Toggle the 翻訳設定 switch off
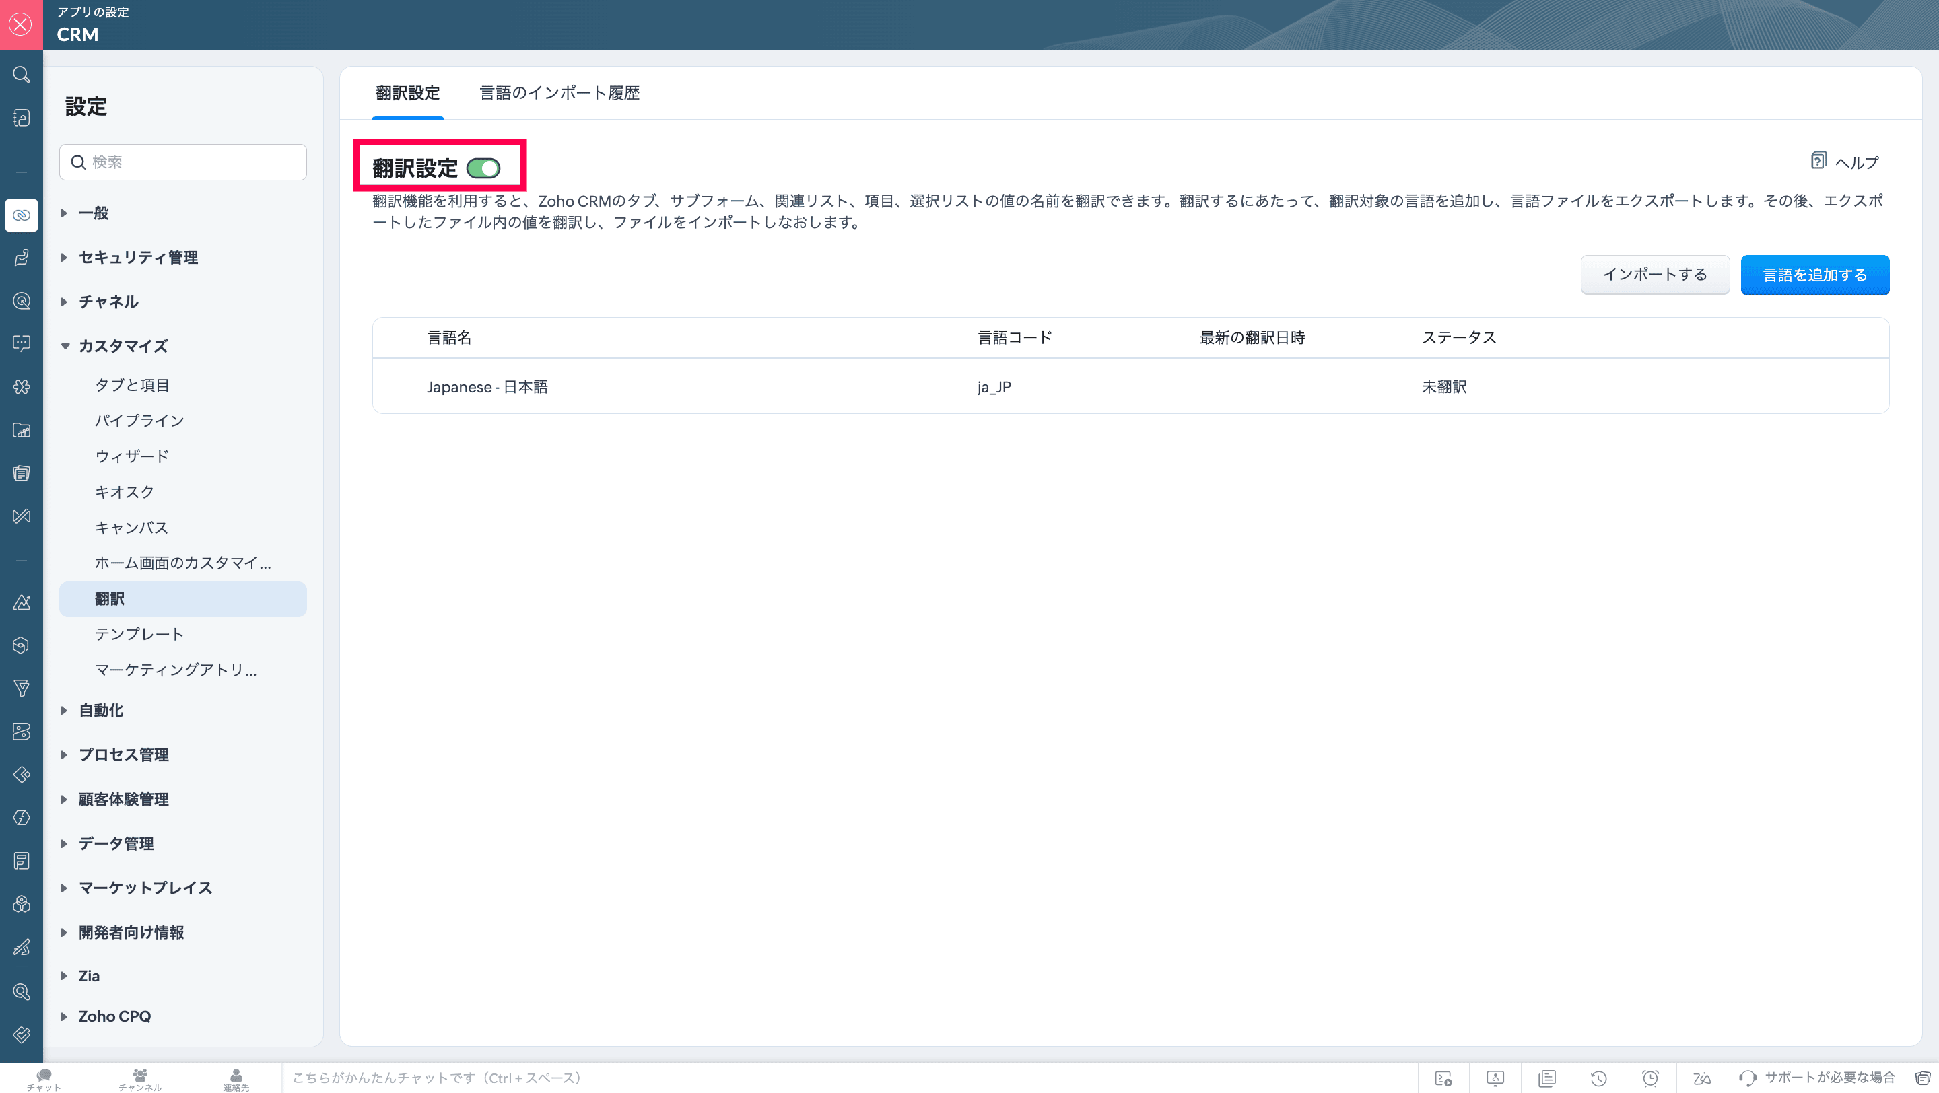 (x=483, y=168)
